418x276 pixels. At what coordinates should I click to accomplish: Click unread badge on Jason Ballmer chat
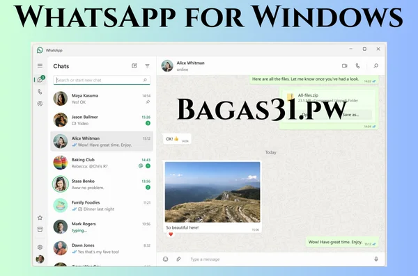coord(148,123)
